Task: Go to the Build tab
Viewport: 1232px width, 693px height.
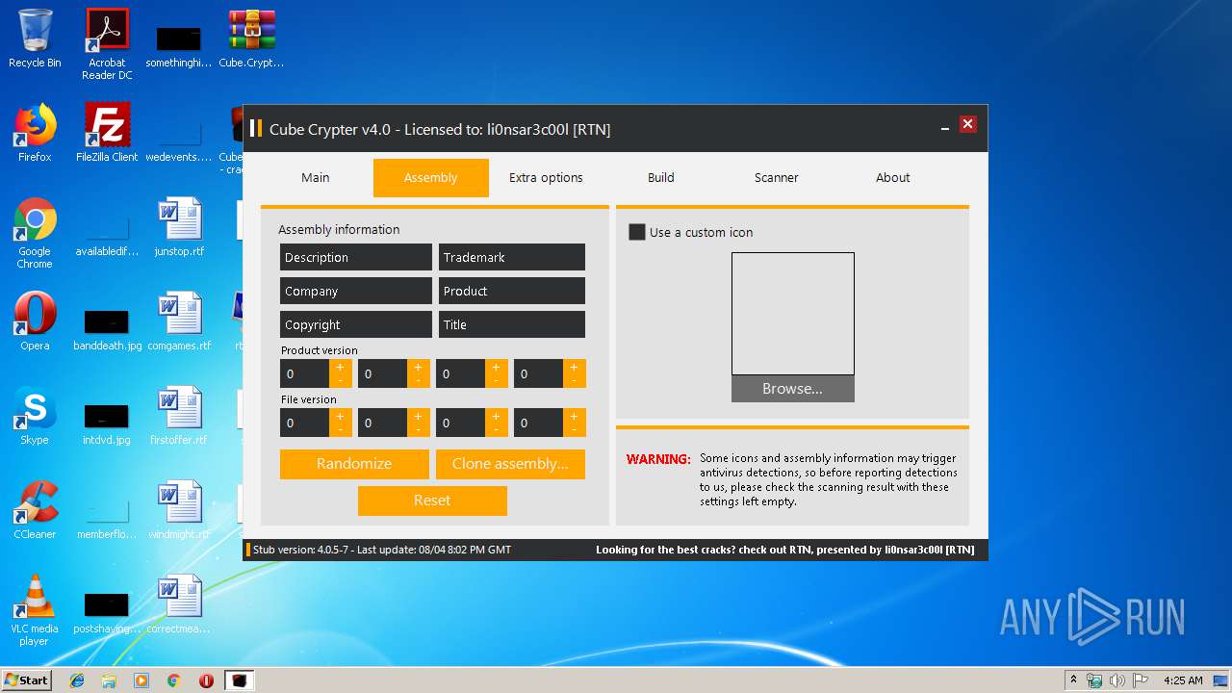Action: [x=661, y=178]
